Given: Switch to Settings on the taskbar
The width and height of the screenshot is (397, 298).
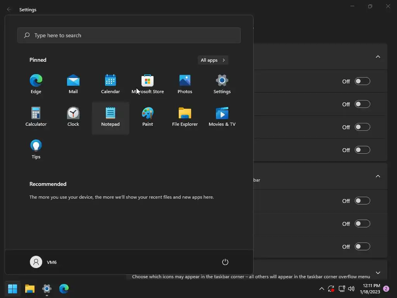Looking at the screenshot, I should click(47, 289).
